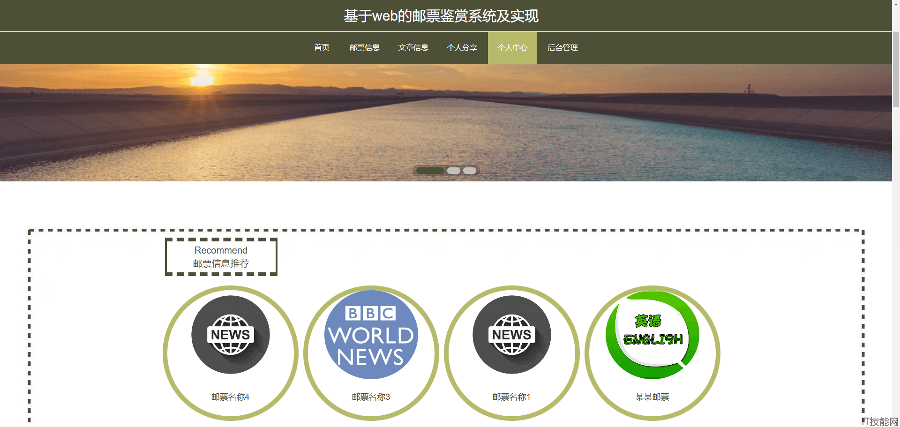Screen dimensions: 900x427
Task: Open the 首页 menu item
Action: tap(322, 48)
